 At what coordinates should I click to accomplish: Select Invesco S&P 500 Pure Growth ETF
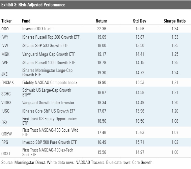pyautogui.click(x=50, y=142)
